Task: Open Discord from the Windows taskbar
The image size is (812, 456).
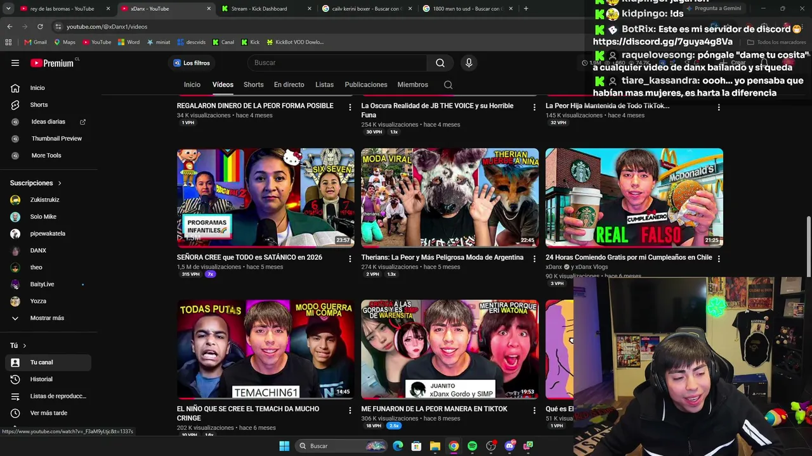Action: pos(509,446)
